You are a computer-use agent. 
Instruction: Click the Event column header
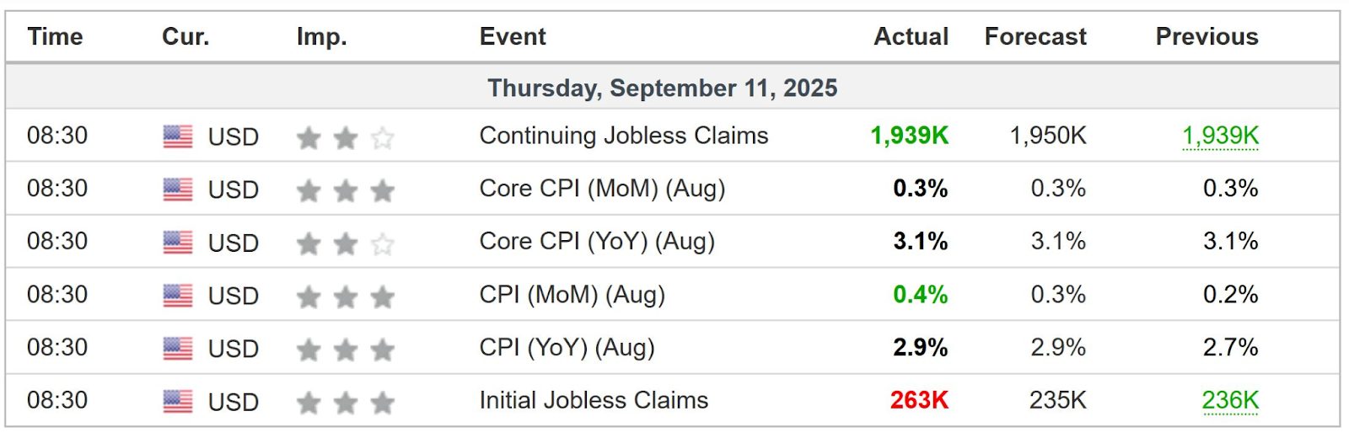pos(513,37)
